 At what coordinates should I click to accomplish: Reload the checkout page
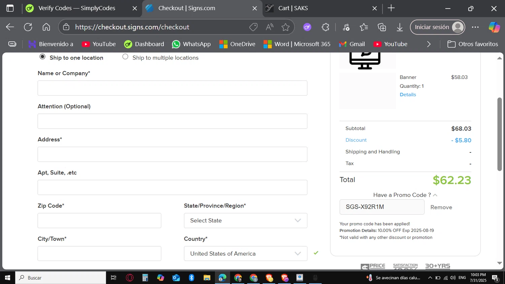click(28, 27)
